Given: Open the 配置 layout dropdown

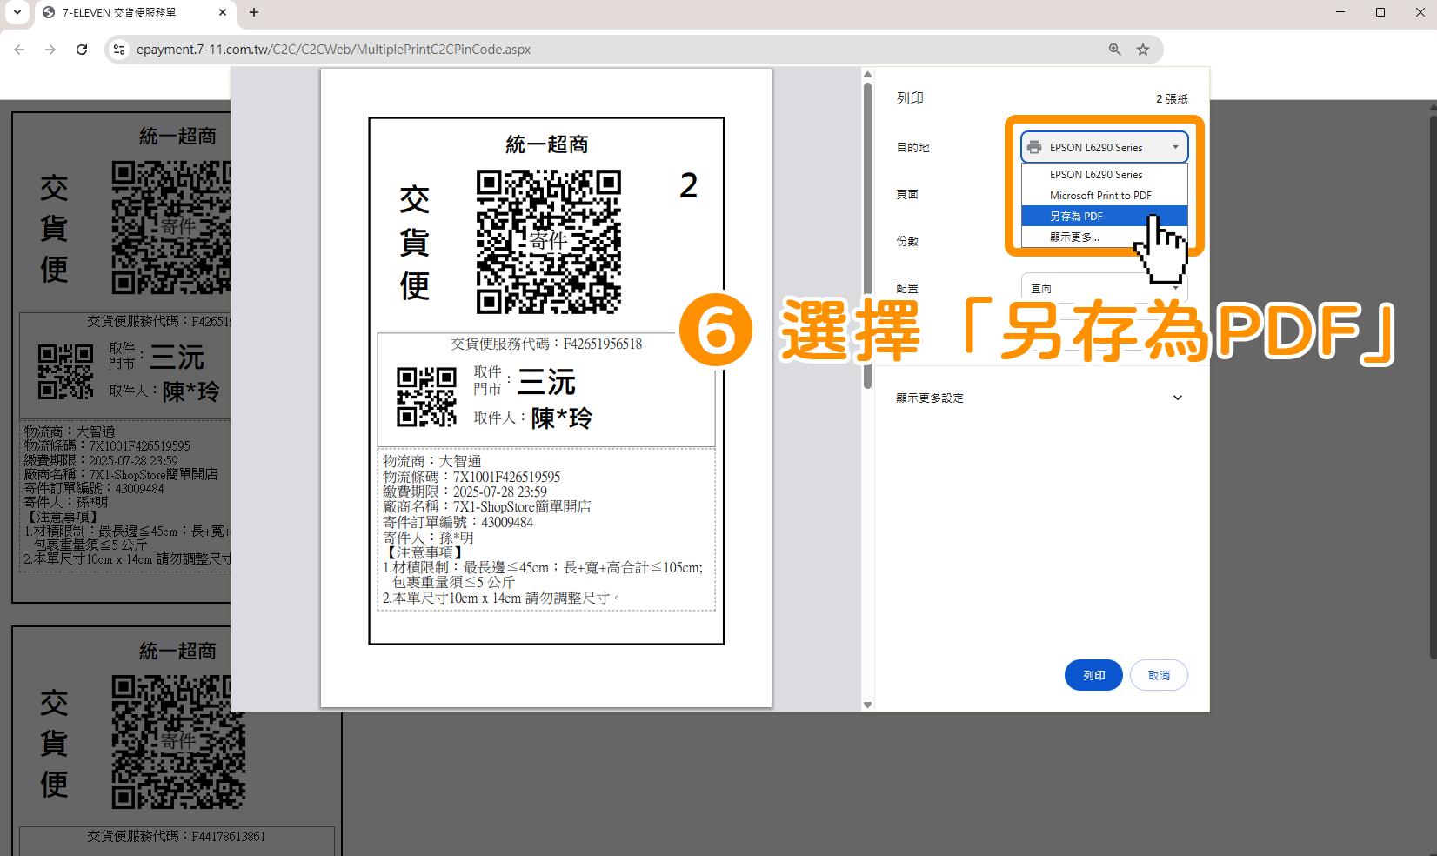Looking at the screenshot, I should [x=1104, y=288].
